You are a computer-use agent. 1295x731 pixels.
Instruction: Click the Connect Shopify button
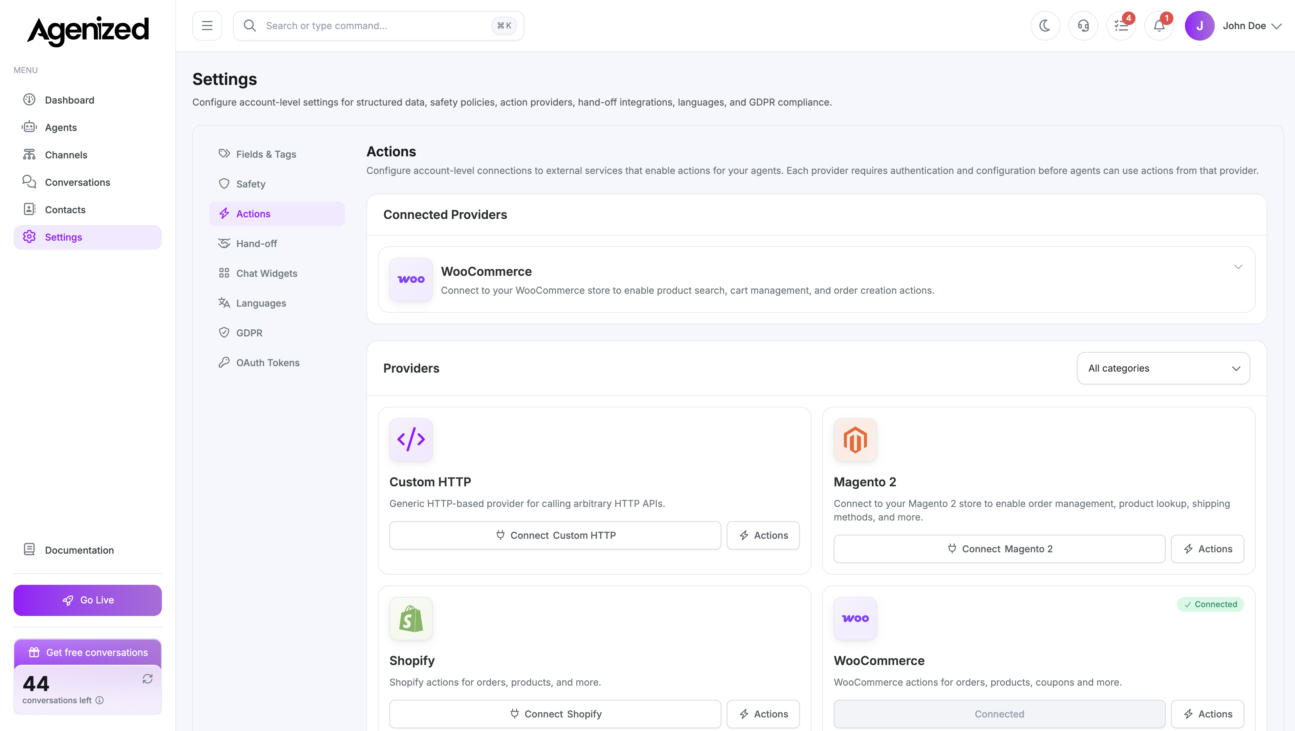[554, 713]
